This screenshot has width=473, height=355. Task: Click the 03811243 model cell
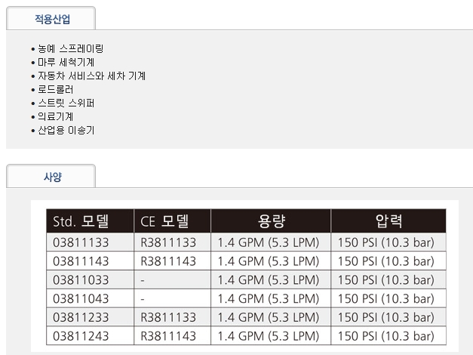click(81, 335)
